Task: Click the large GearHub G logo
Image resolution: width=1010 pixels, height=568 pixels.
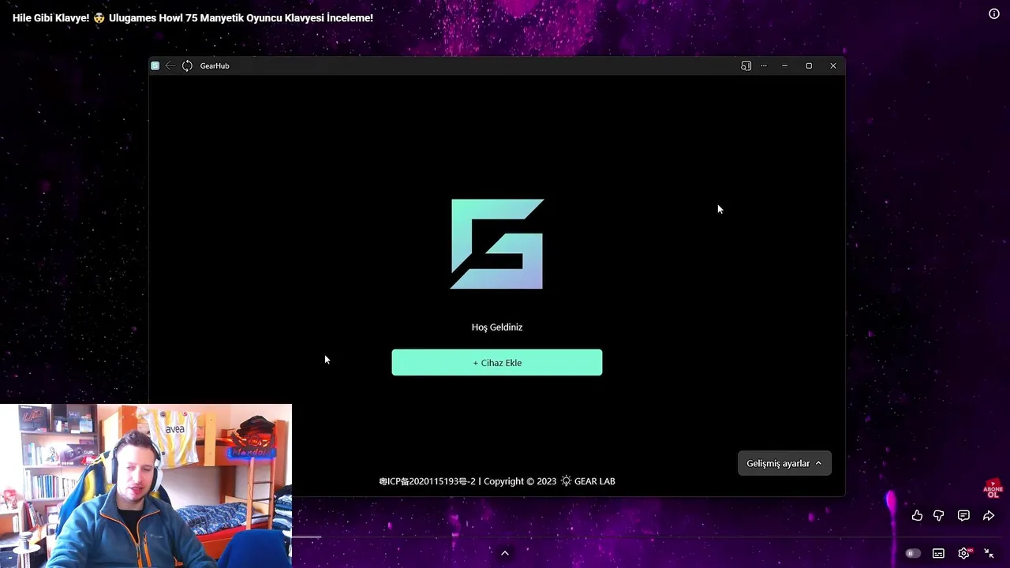Action: [x=497, y=244]
